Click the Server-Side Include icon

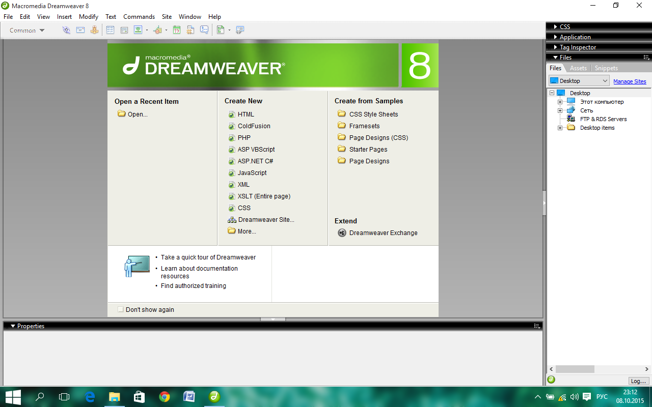[x=191, y=30]
